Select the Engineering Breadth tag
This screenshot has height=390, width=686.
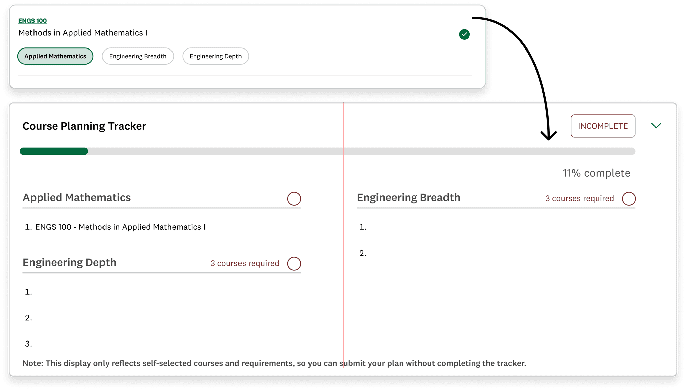(x=138, y=56)
